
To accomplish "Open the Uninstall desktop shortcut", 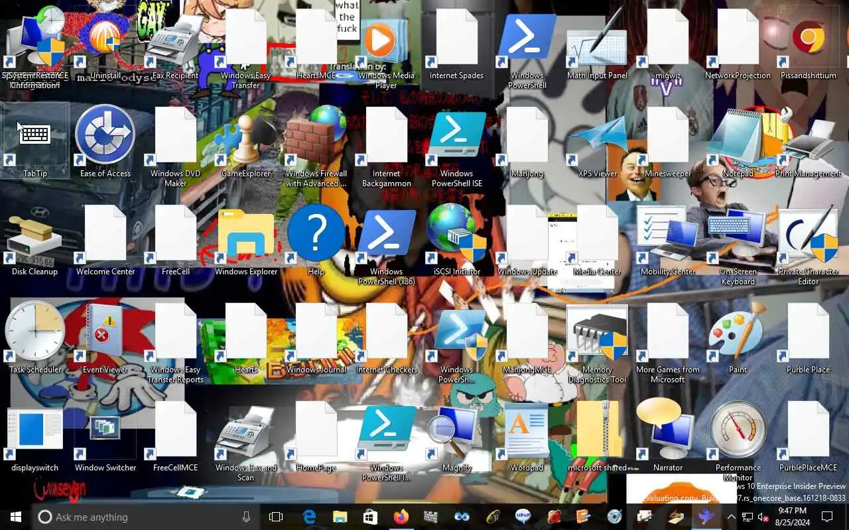I will coord(105,45).
